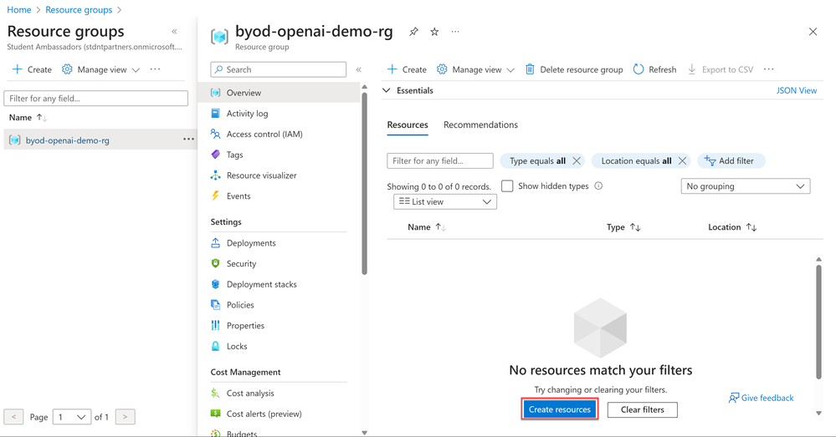Open the No grouping dropdown
This screenshot has height=437, width=836.
[x=746, y=186]
